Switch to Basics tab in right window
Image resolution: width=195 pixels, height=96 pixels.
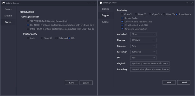tap(106, 9)
